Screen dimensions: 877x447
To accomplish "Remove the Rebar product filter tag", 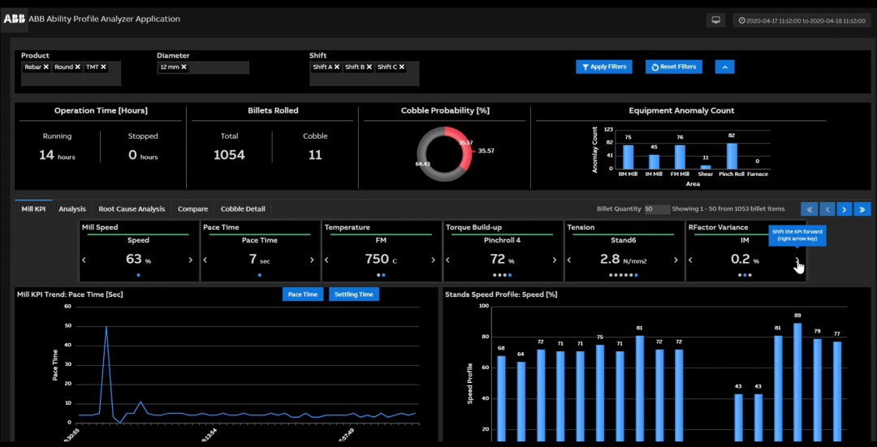I will (x=45, y=67).
